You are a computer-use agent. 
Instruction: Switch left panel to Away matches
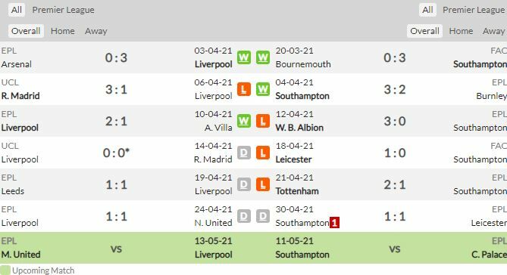pyautogui.click(x=96, y=31)
